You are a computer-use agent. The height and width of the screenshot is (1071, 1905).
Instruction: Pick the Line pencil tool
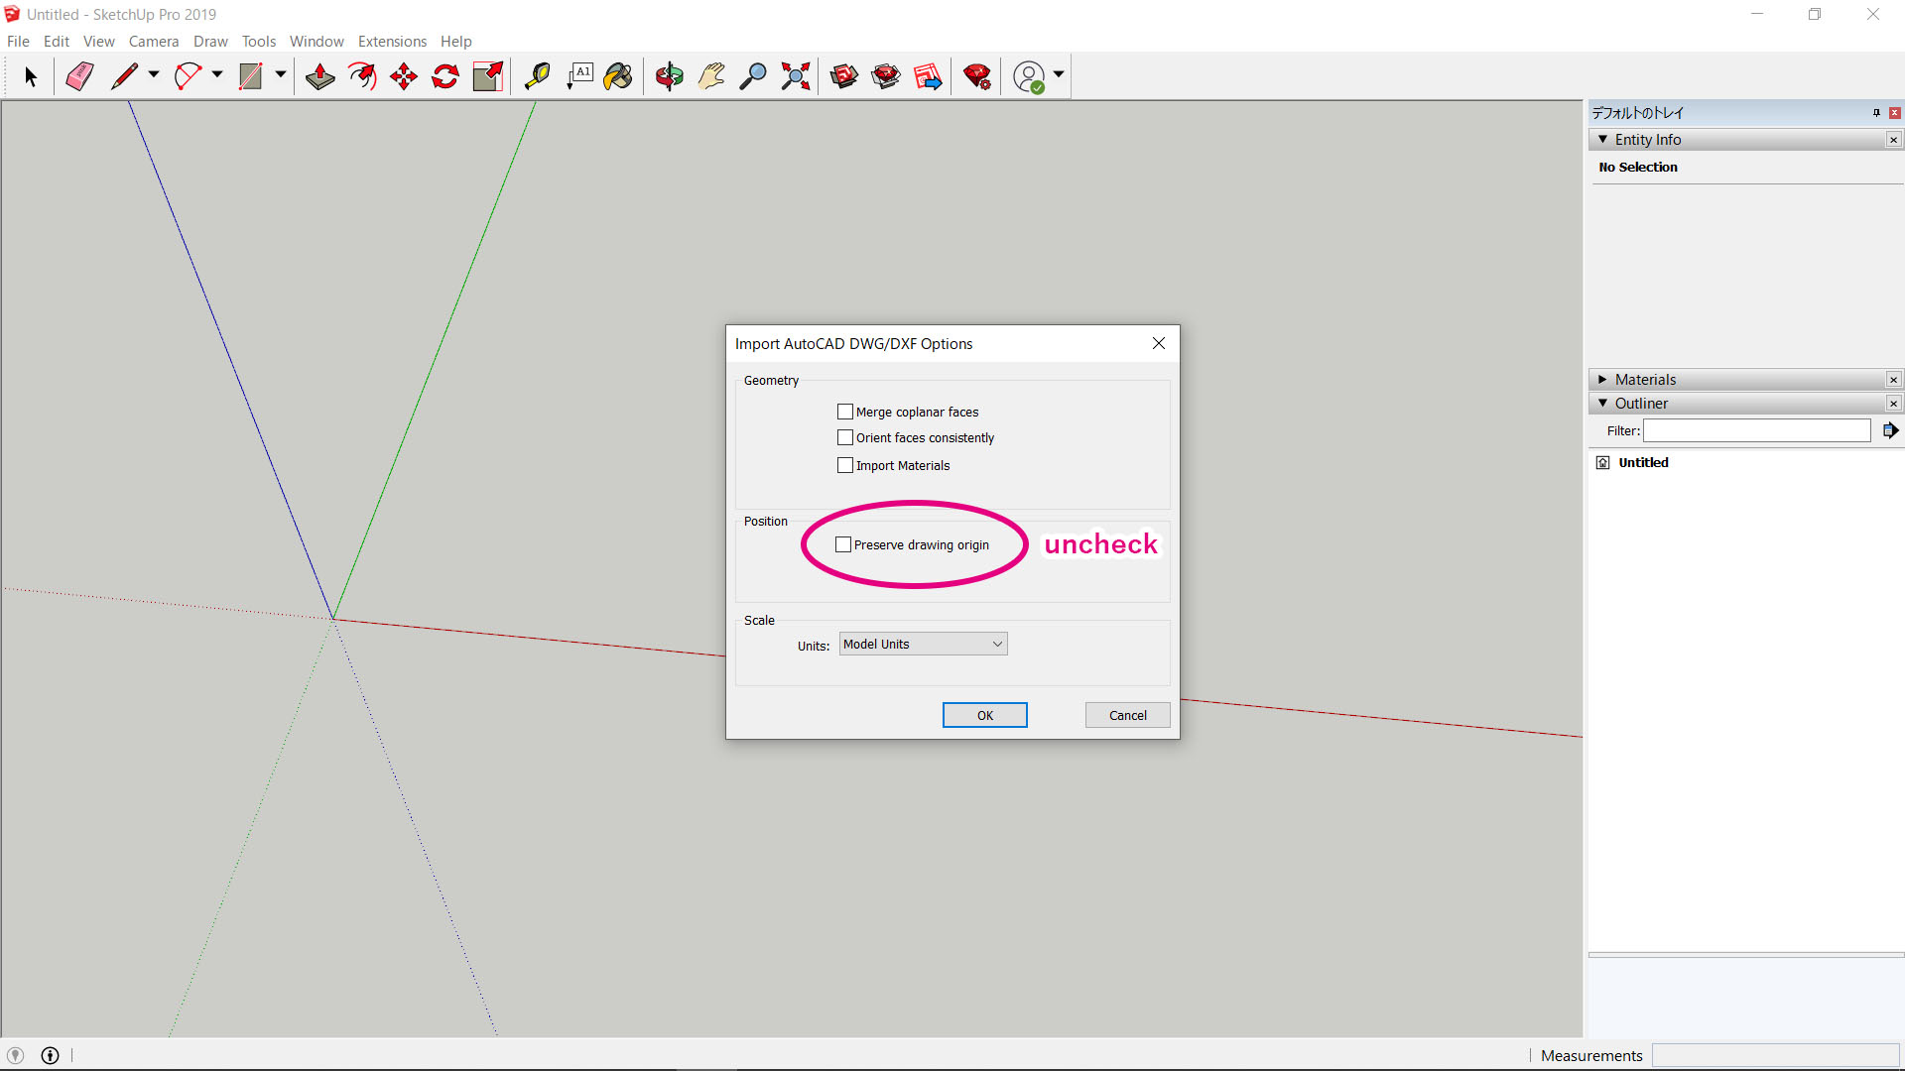point(125,76)
